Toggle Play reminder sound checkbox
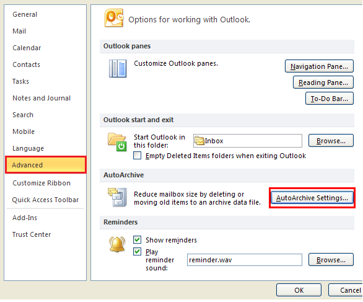 137,251
